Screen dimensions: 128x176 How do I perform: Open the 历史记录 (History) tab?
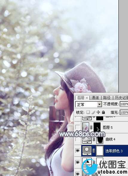click(121, 98)
